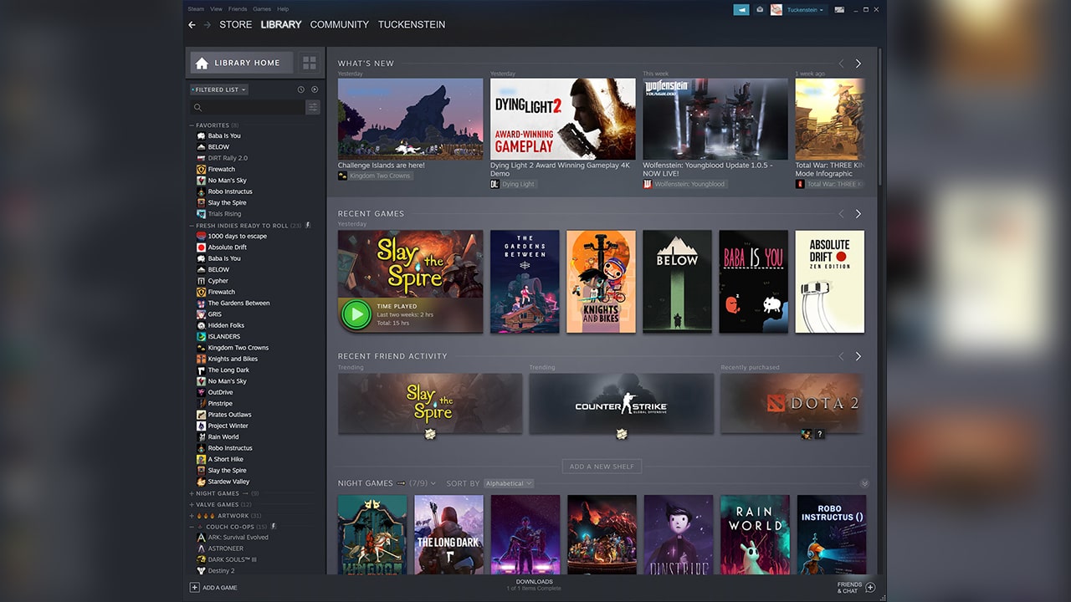Click the ready-to-play filter icon
Screen dimensions: 1071x602
pyautogui.click(x=315, y=89)
